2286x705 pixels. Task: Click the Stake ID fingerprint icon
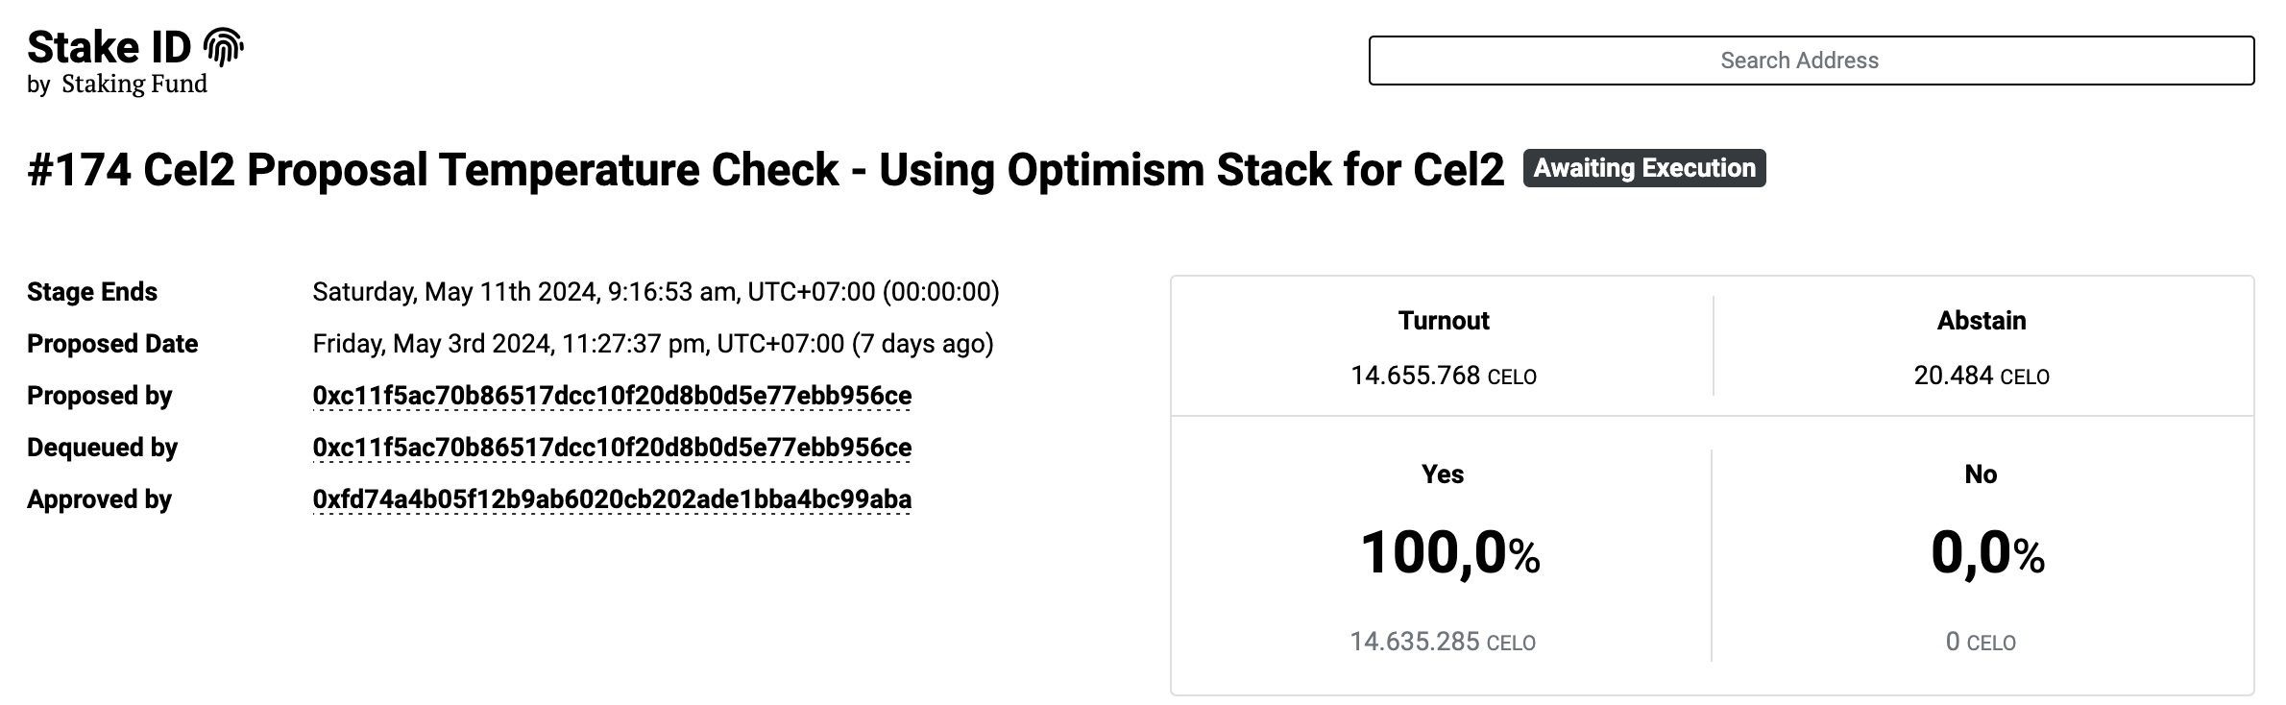point(224,47)
